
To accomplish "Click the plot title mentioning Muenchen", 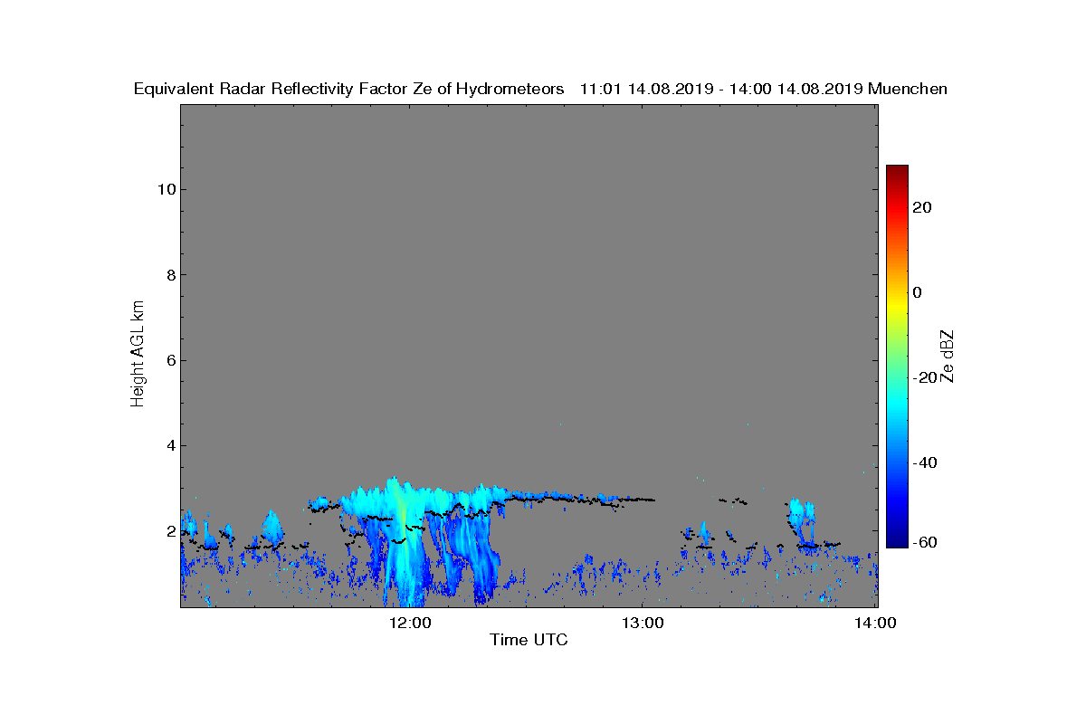I will click(x=540, y=89).
